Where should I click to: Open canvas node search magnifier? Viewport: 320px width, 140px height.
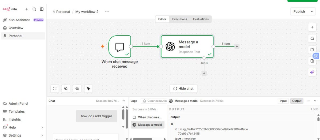(312, 38)
